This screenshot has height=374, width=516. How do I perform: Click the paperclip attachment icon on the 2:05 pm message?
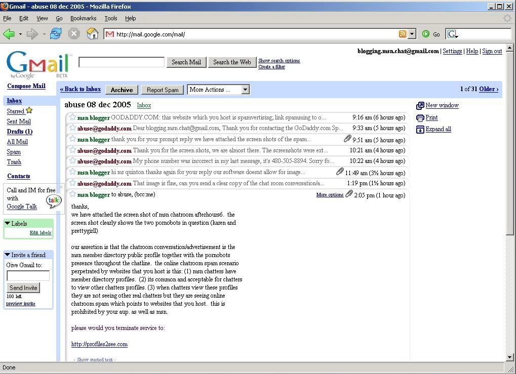(x=349, y=194)
